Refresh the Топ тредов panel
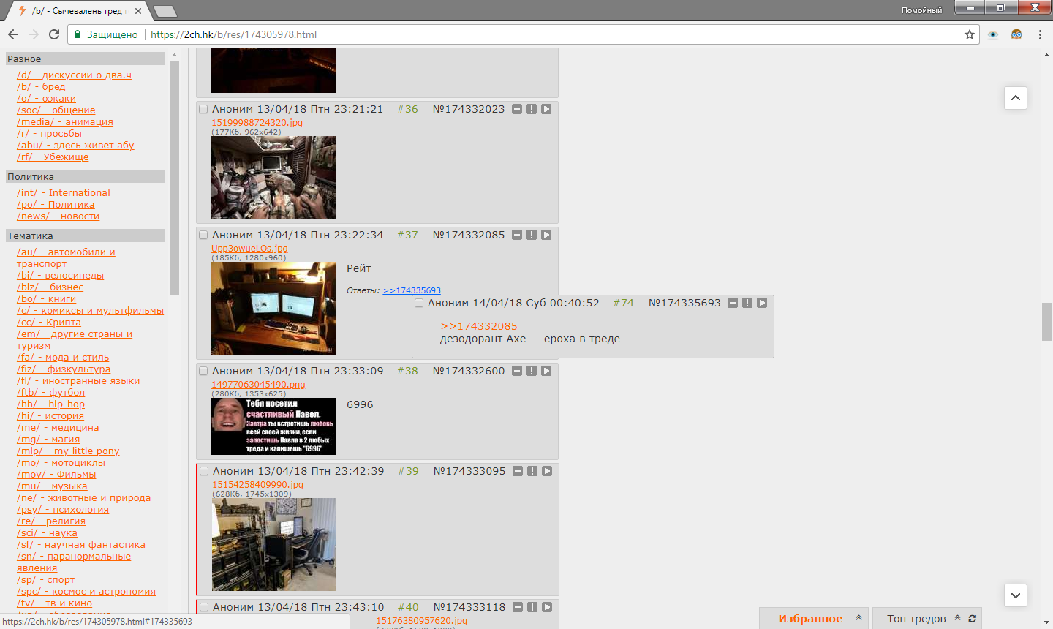Image resolution: width=1053 pixels, height=629 pixels. 973,618
